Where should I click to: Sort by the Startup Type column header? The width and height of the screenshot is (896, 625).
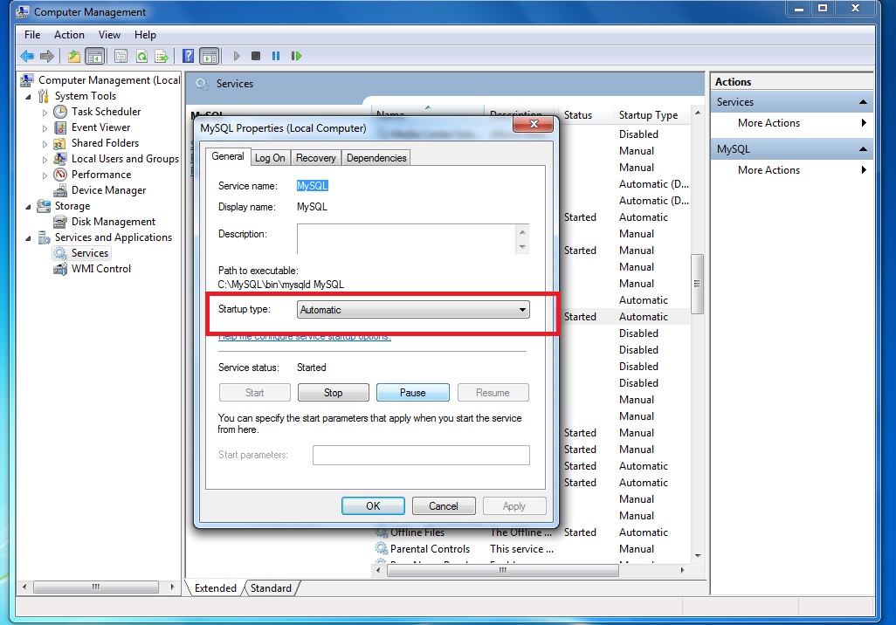651,115
